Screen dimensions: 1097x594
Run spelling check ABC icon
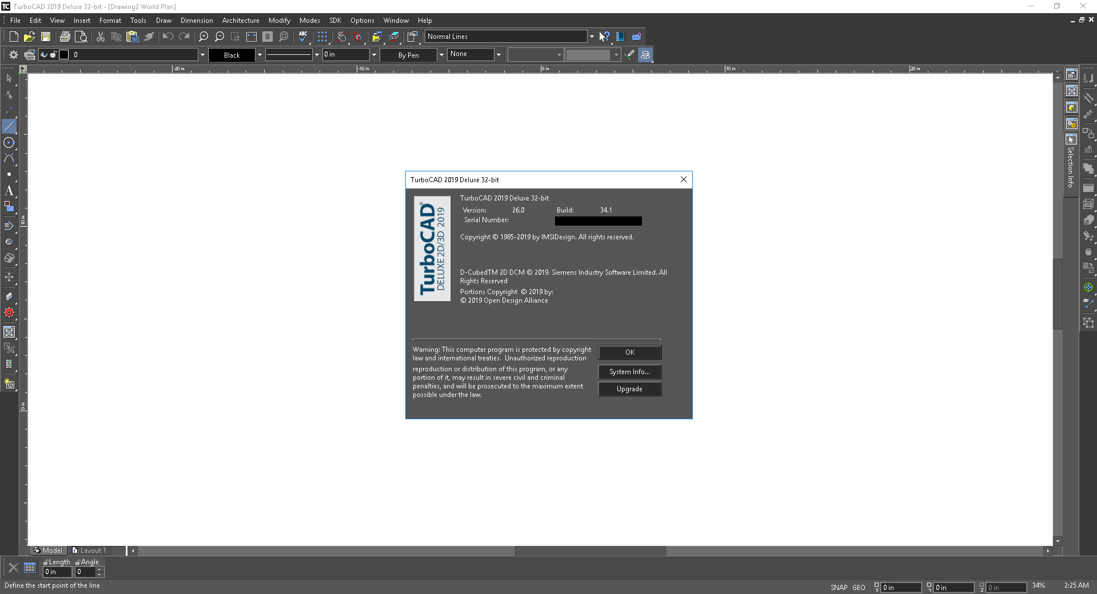tap(303, 37)
